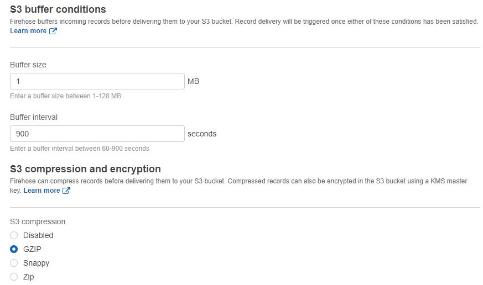Click the "S3 compression" group label
Viewport: 483px width, 285px height.
pyautogui.click(x=38, y=221)
